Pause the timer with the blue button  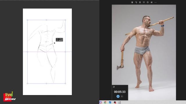(x=118, y=96)
